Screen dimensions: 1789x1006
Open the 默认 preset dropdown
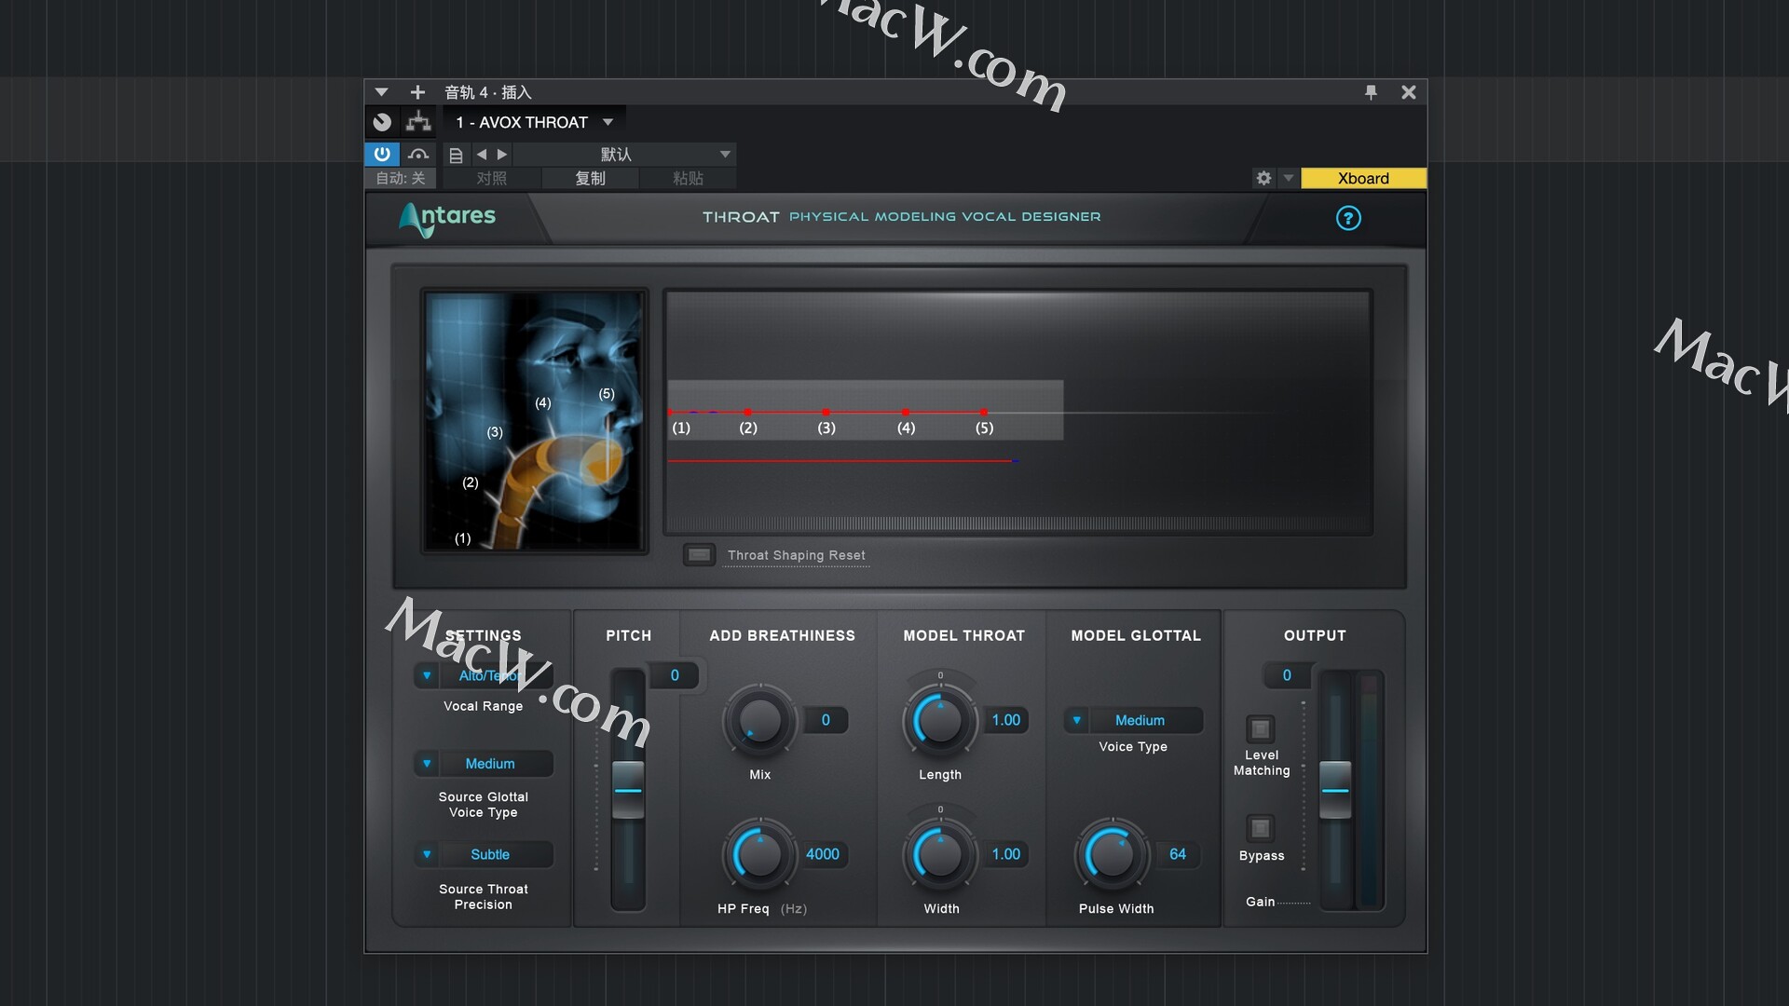coord(624,155)
